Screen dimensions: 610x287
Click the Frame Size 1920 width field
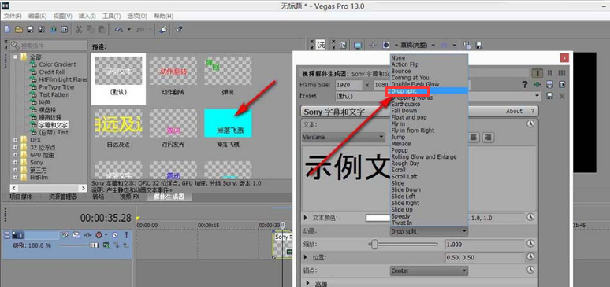click(348, 85)
